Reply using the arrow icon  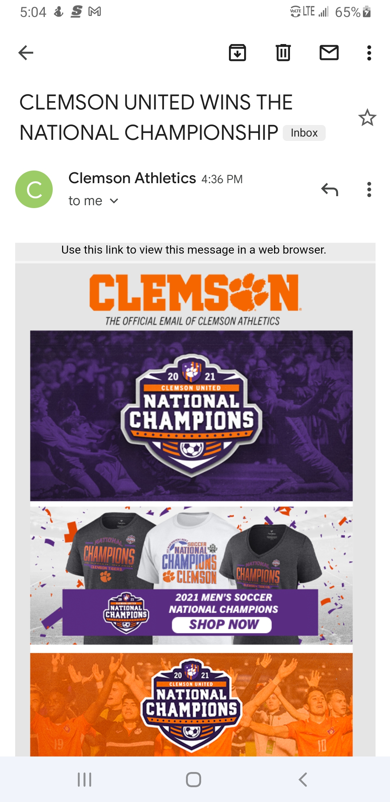click(330, 189)
